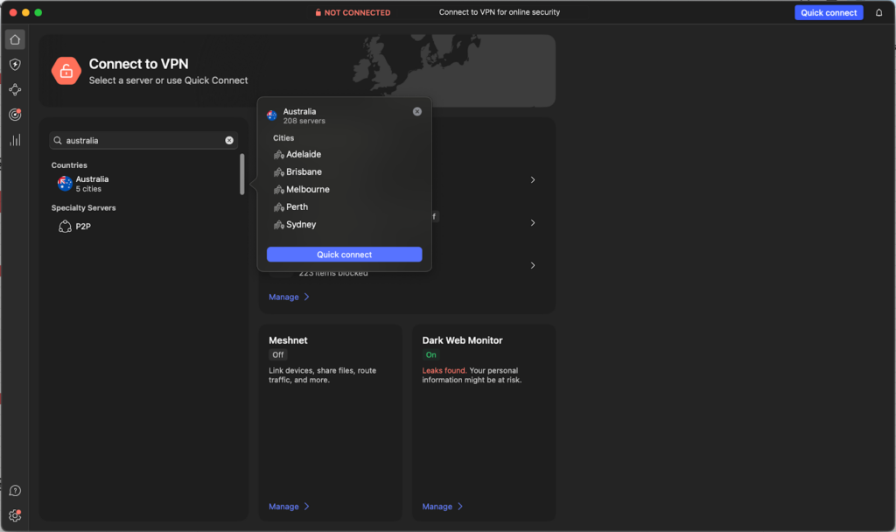The image size is (896, 532).
Task: Click the map thumbnail in the header
Action: tap(454, 70)
